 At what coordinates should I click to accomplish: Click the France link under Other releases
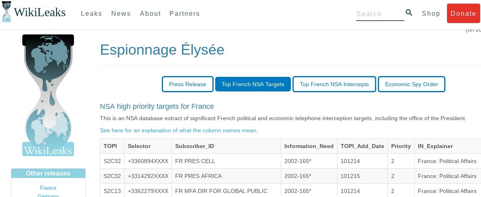pos(48,188)
